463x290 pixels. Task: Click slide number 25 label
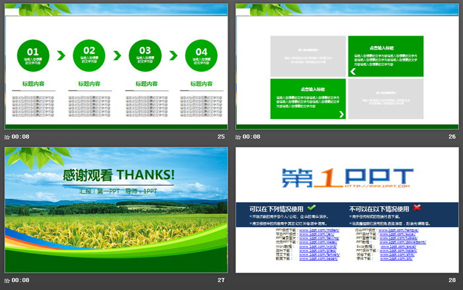click(x=221, y=137)
